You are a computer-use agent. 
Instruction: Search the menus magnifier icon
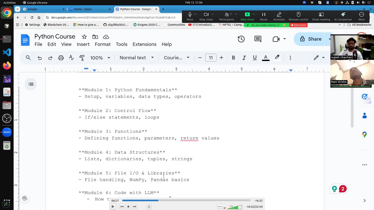28,58
